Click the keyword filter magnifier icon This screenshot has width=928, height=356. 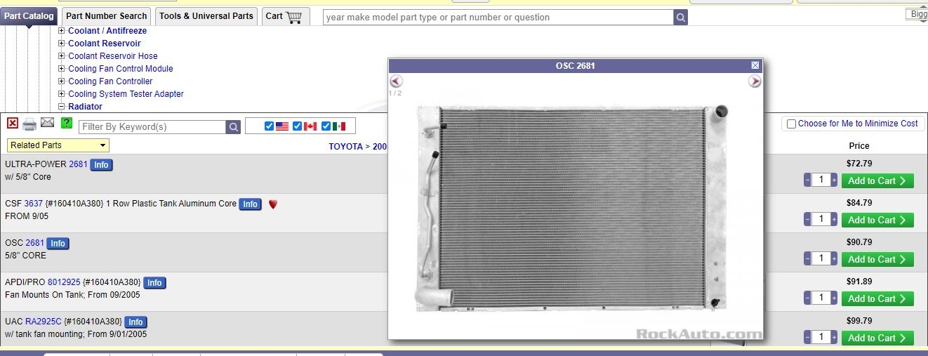click(233, 127)
